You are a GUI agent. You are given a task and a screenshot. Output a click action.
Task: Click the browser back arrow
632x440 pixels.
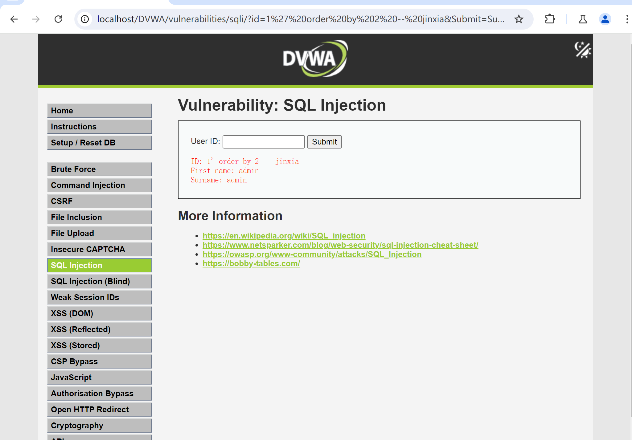click(x=14, y=19)
